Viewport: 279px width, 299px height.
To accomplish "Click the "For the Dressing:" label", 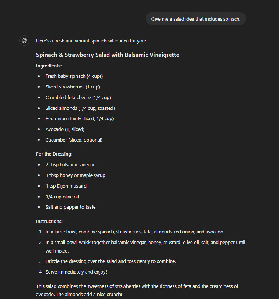I will tap(55, 154).
